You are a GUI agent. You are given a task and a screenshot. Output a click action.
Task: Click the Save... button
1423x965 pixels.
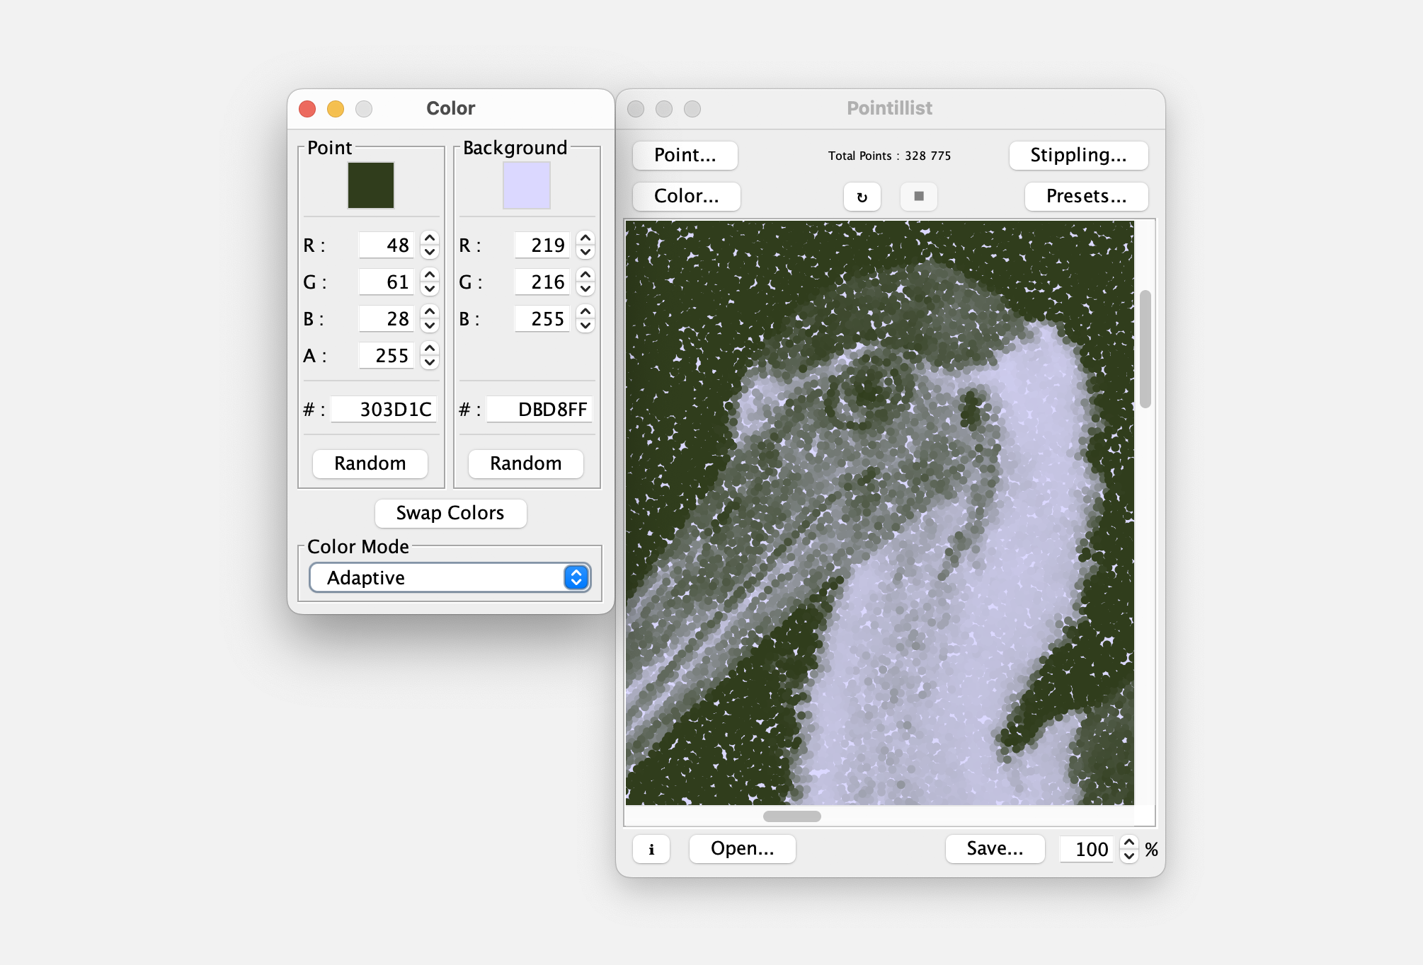pos(995,849)
